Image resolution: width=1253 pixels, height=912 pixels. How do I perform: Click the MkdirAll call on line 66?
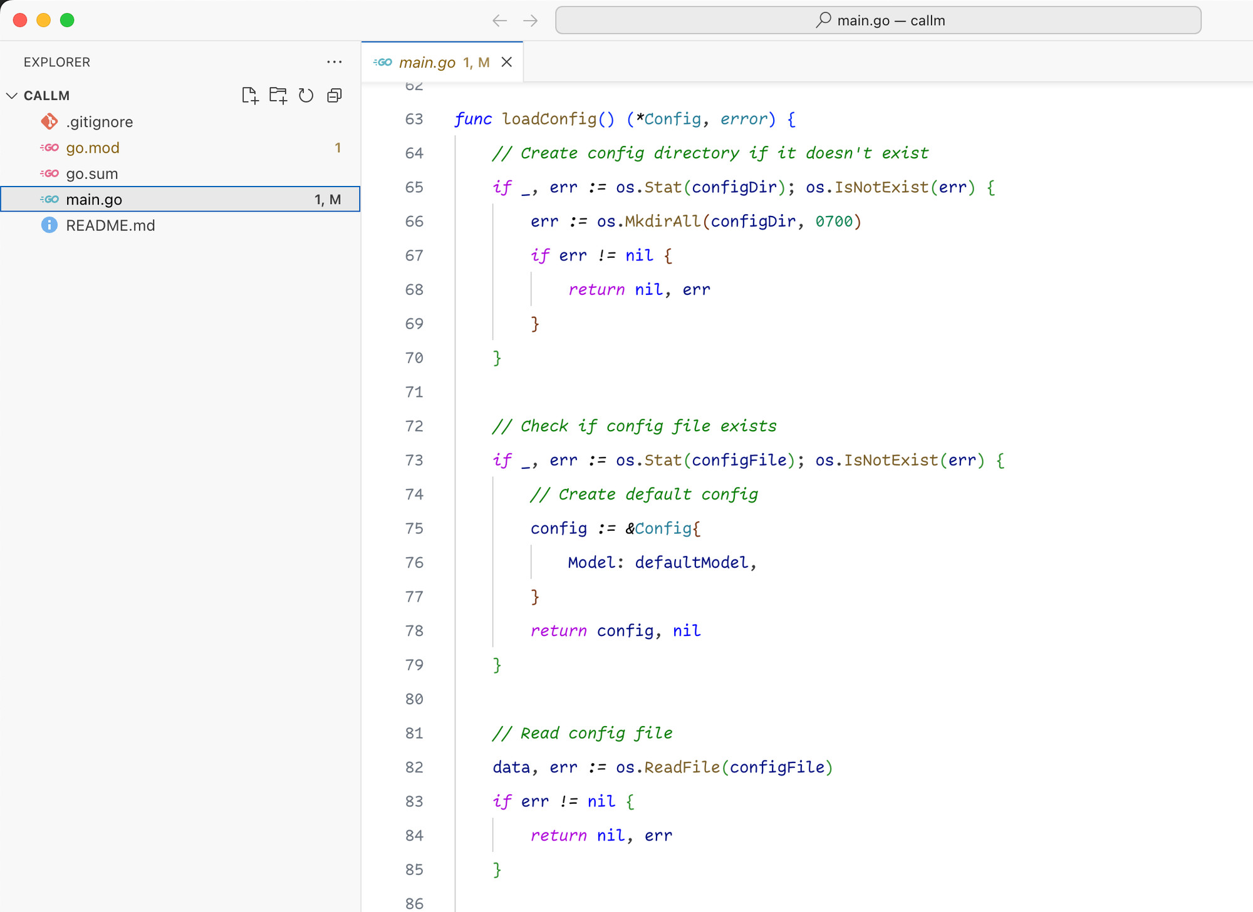point(663,221)
